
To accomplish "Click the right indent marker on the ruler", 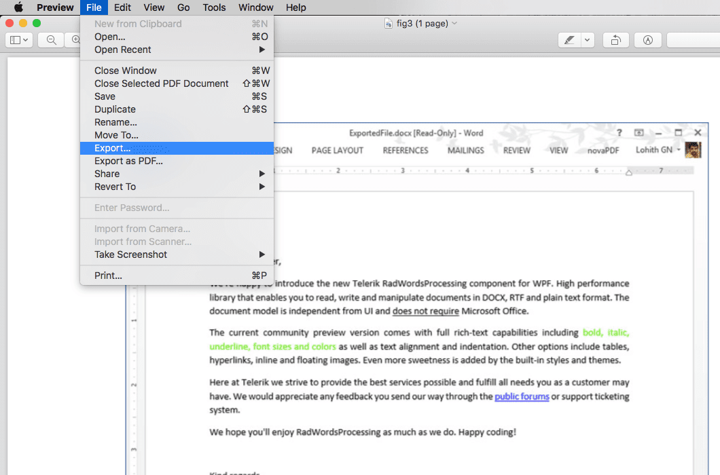I will (x=628, y=172).
